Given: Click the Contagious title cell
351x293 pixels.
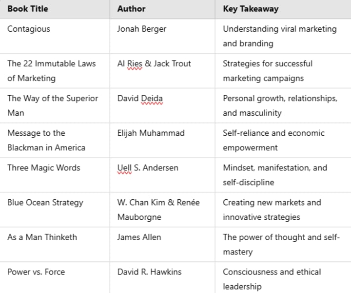Looking at the screenshot, I should [x=55, y=36].
